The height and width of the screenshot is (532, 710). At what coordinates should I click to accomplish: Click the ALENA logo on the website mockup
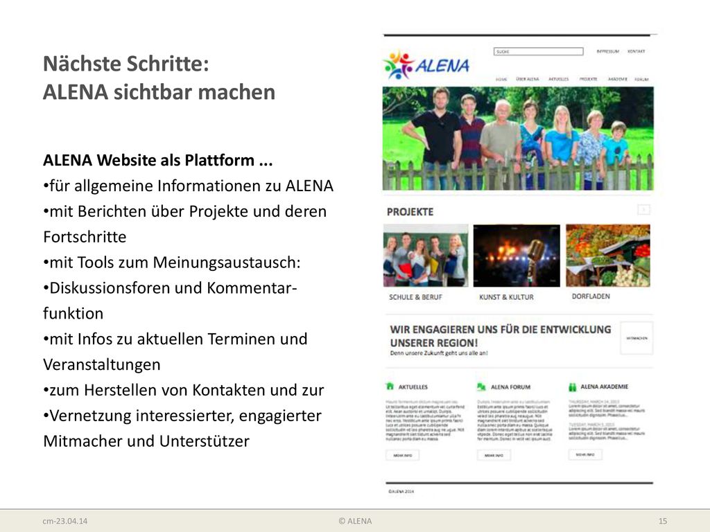pos(426,65)
